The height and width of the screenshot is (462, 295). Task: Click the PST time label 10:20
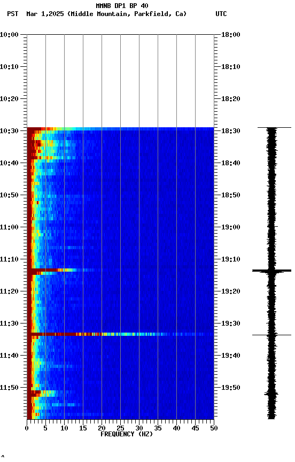(x=9, y=99)
